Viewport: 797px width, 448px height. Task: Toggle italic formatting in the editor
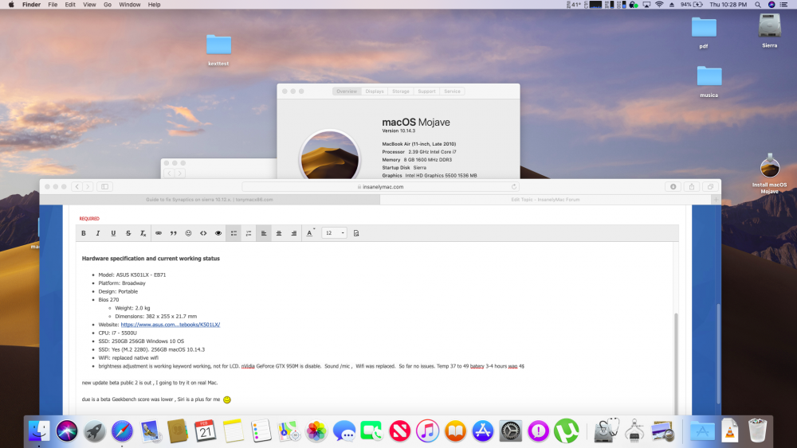tap(98, 233)
